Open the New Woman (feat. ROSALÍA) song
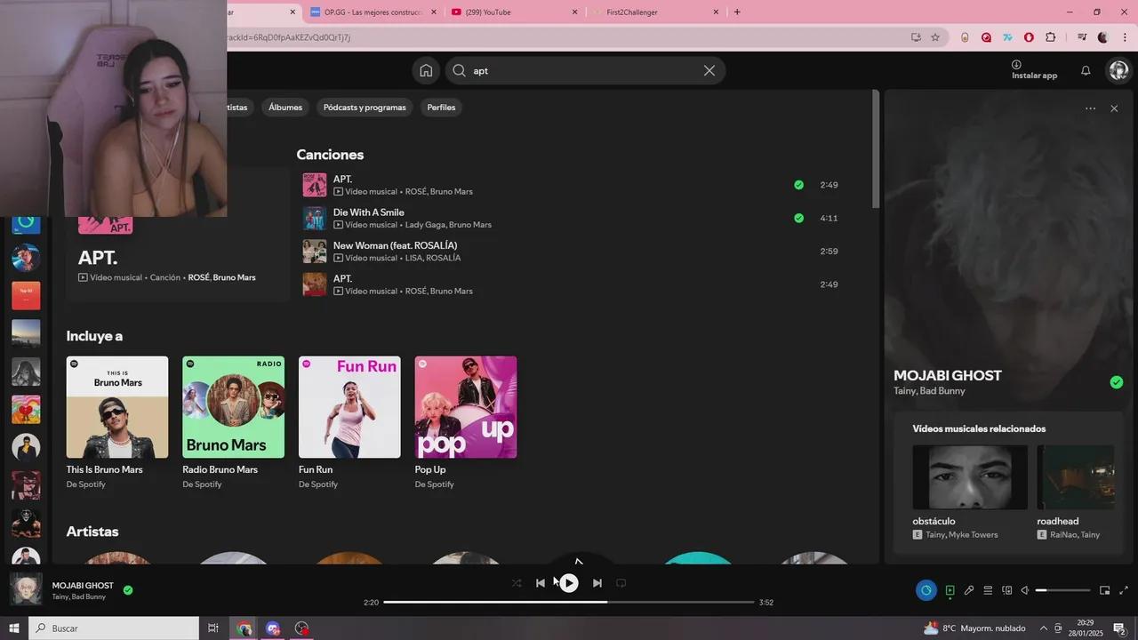The height and width of the screenshot is (640, 1138). pyautogui.click(x=395, y=245)
